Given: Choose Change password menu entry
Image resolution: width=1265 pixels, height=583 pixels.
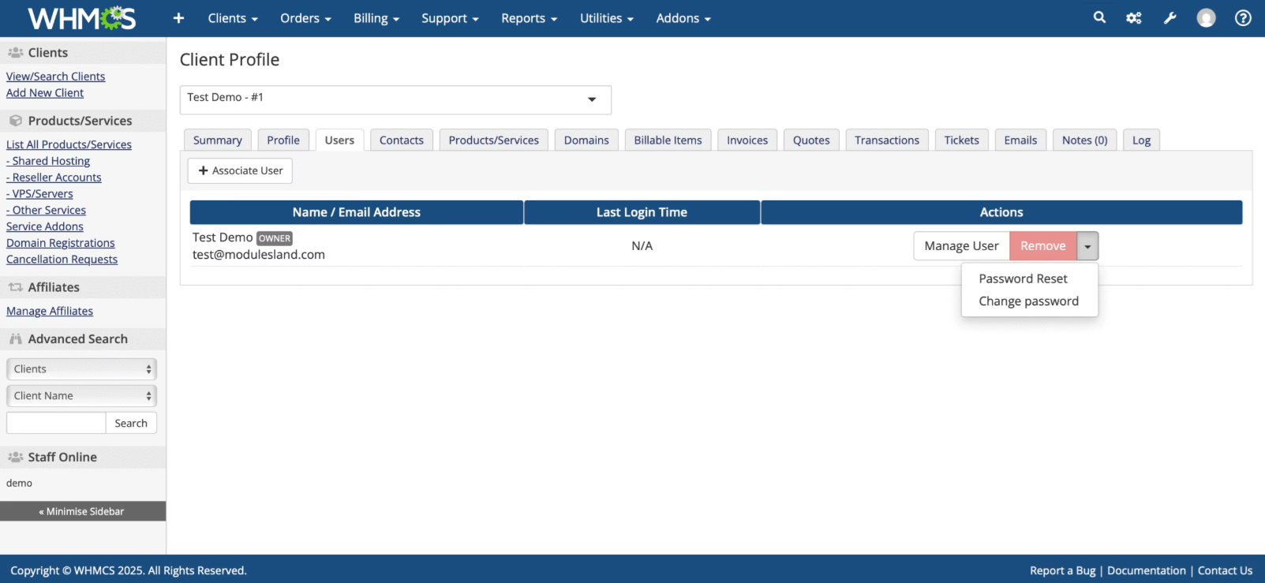Looking at the screenshot, I should point(1028,301).
